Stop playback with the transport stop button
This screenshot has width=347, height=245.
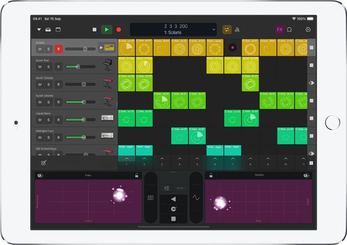pyautogui.click(x=95, y=29)
